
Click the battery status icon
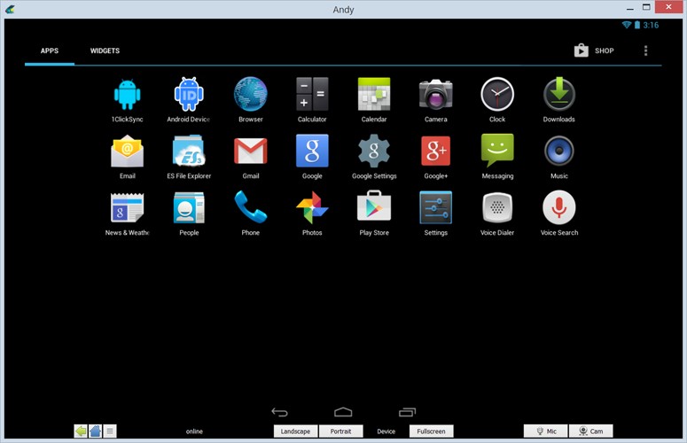637,25
